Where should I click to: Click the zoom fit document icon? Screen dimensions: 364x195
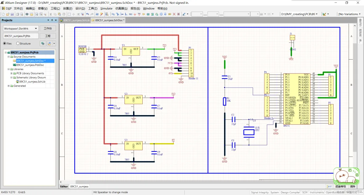(37, 14)
